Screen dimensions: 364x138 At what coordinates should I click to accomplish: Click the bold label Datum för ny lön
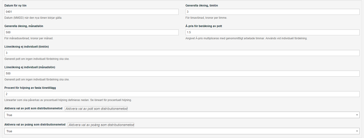(15, 5)
